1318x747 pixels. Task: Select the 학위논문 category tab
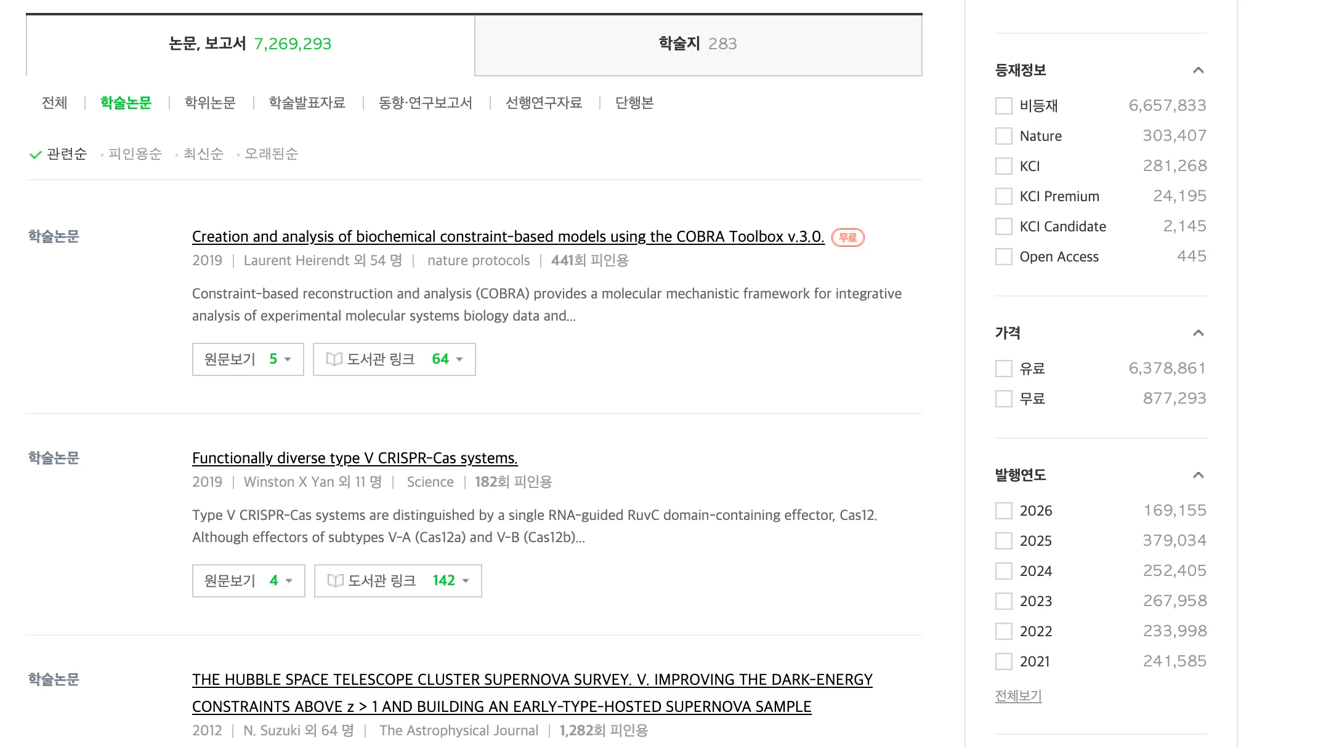click(210, 103)
